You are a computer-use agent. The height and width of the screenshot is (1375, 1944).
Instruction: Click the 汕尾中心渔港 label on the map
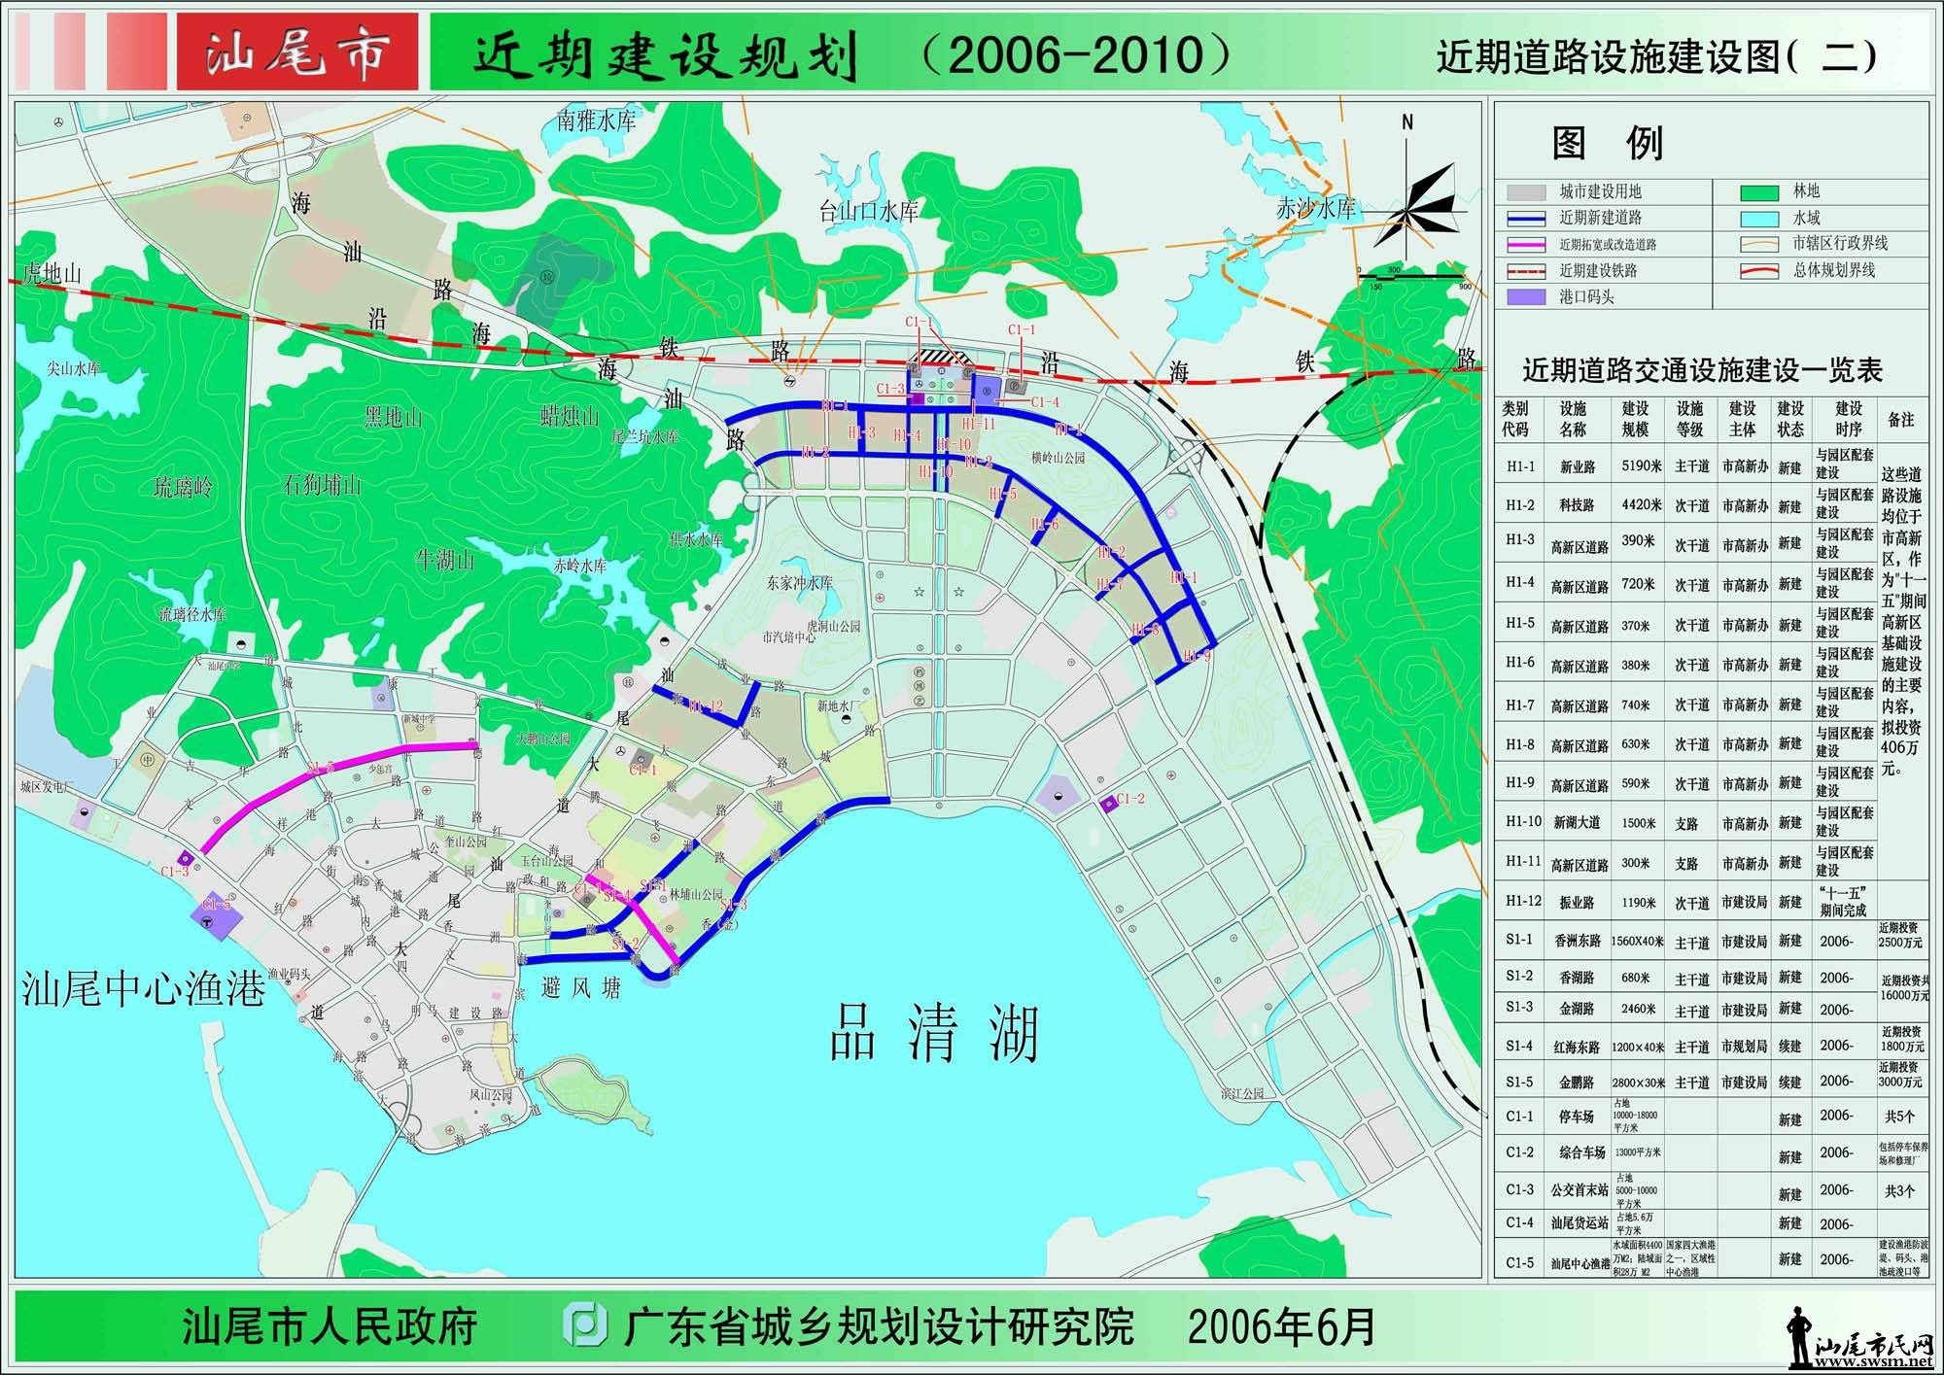pyautogui.click(x=143, y=988)
